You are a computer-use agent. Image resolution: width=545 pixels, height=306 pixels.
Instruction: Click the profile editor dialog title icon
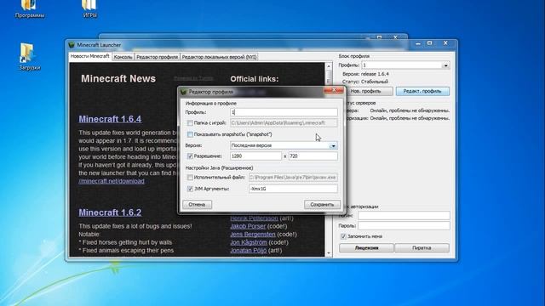(x=183, y=92)
